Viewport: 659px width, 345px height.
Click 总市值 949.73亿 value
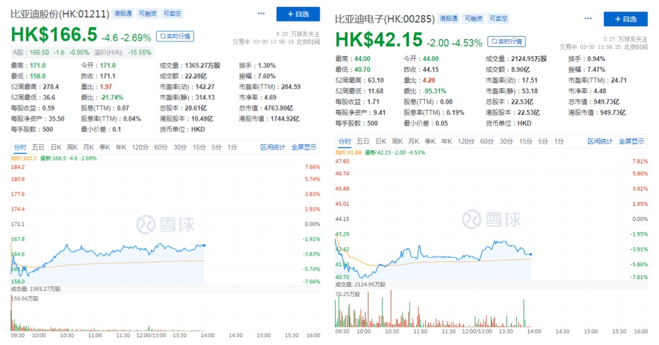[x=604, y=102]
